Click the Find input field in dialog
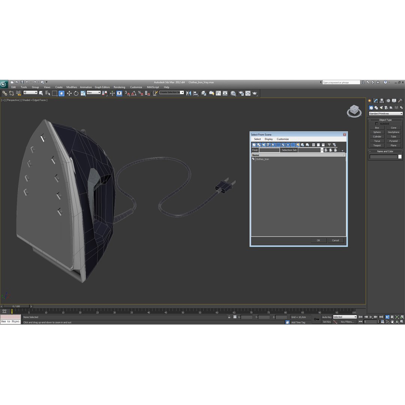This screenshot has height=405, width=405. [x=269, y=150]
